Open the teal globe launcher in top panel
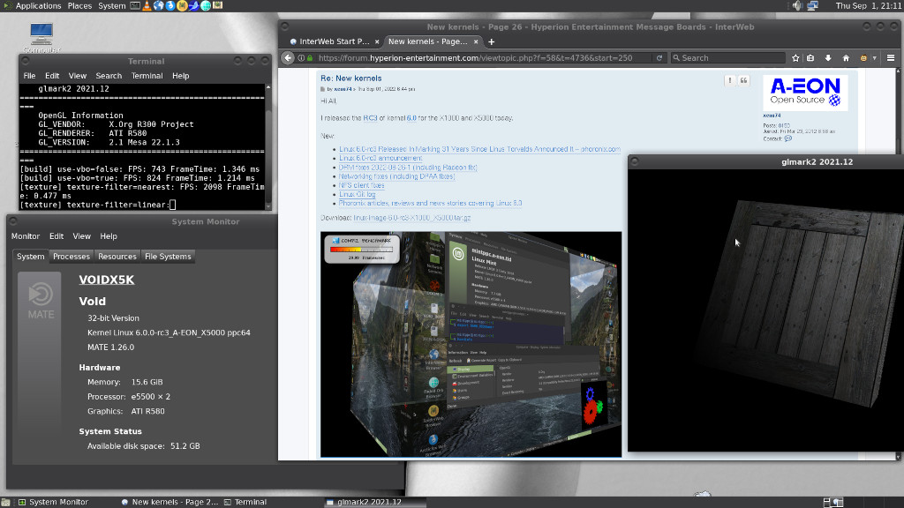Screen dimensions: 904x508 (206, 6)
